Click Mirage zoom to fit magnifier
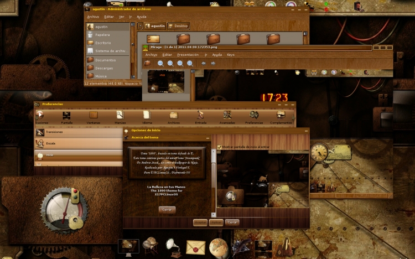This screenshot has height=259, width=415. click(x=190, y=63)
